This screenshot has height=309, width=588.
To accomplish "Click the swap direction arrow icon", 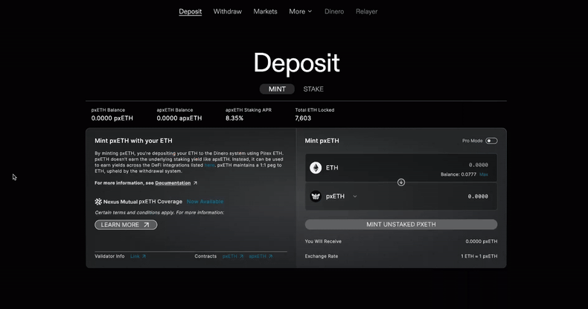I will pos(401,182).
